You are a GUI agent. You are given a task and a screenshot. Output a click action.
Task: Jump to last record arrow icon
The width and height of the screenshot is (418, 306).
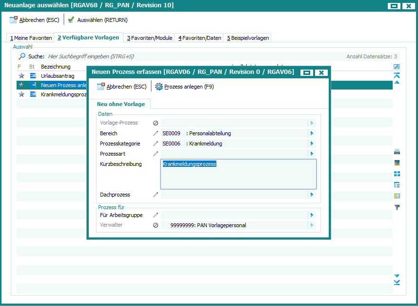[397, 282]
